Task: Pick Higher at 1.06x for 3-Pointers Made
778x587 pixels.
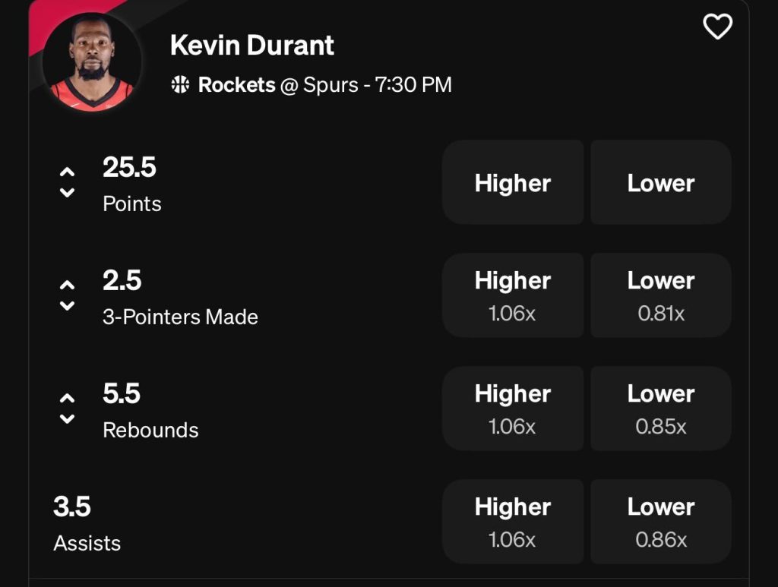Action: pos(513,295)
